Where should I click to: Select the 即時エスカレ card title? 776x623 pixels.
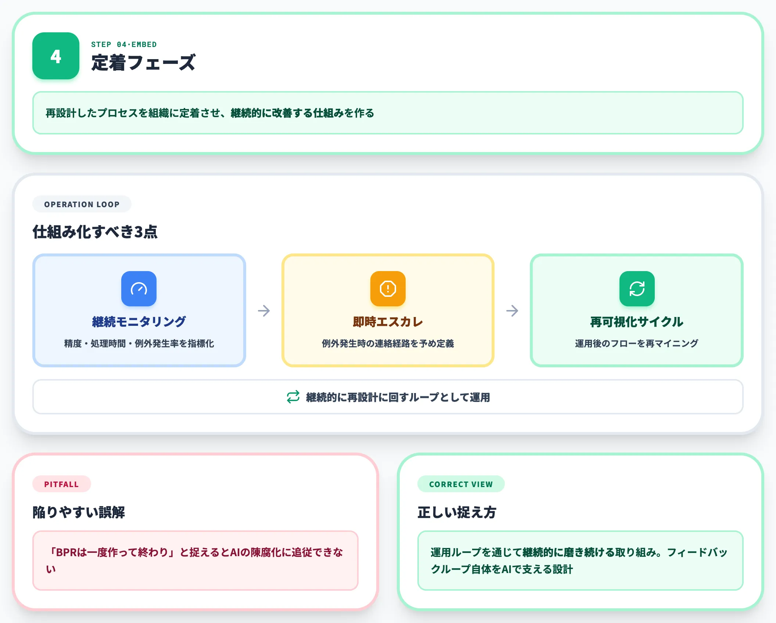388,322
